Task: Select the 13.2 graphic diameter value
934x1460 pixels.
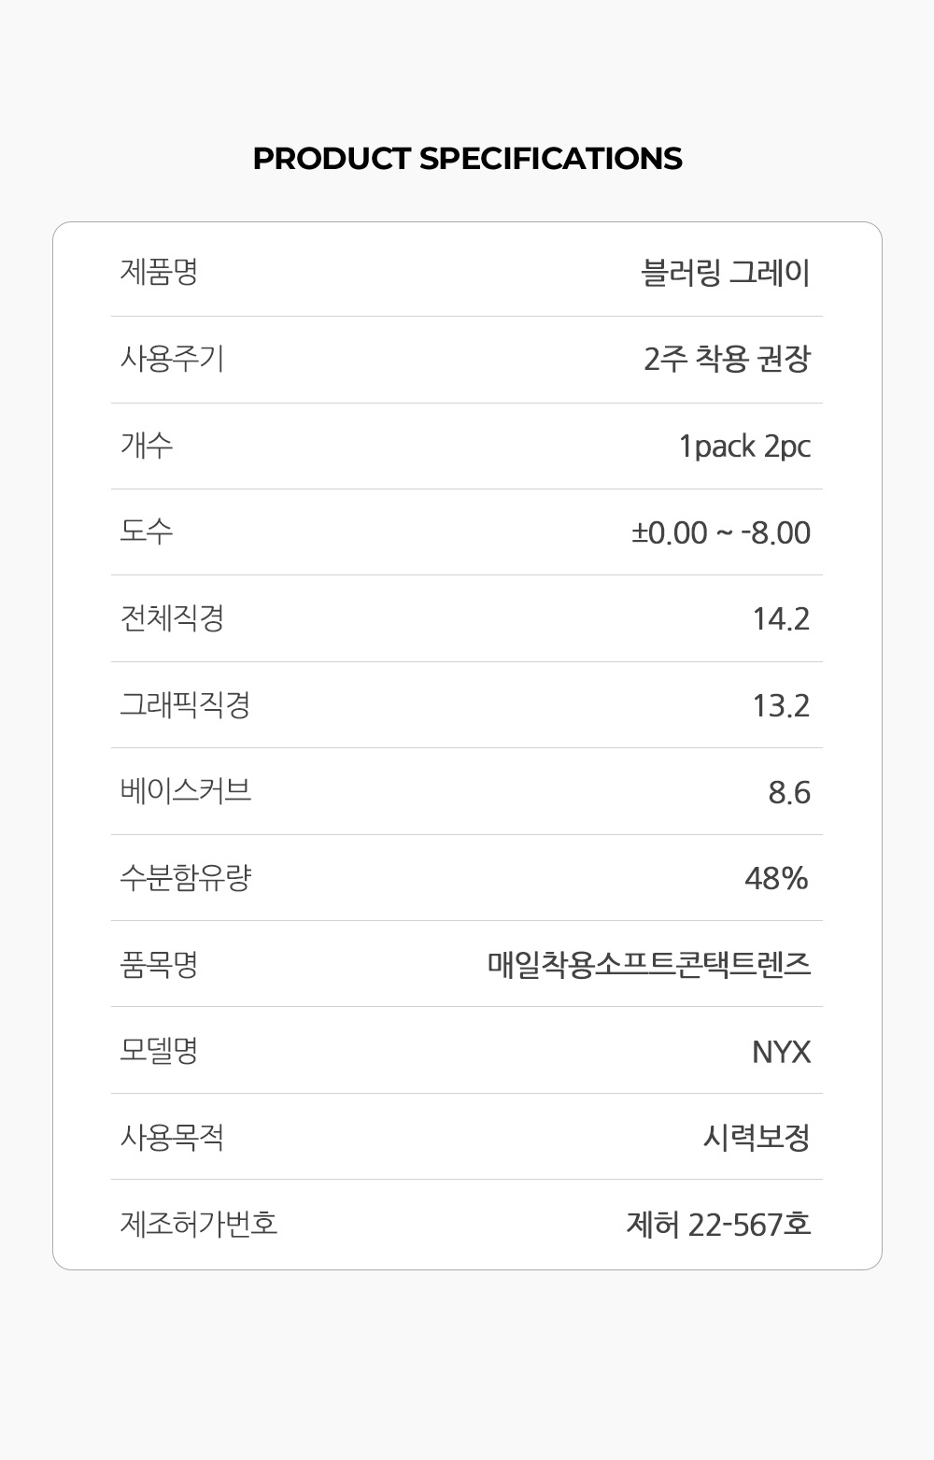Action: (x=781, y=705)
